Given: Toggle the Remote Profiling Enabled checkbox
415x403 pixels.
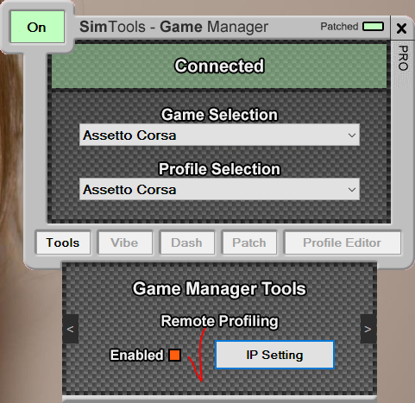Looking at the screenshot, I should [x=174, y=355].
